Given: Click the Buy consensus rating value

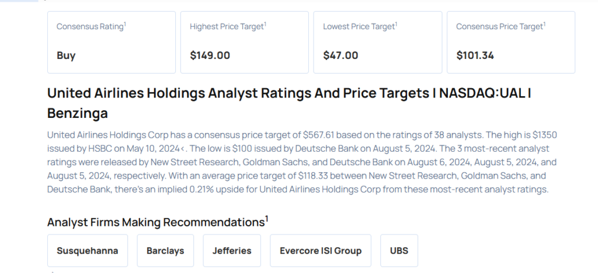Looking at the screenshot, I should tap(66, 56).
